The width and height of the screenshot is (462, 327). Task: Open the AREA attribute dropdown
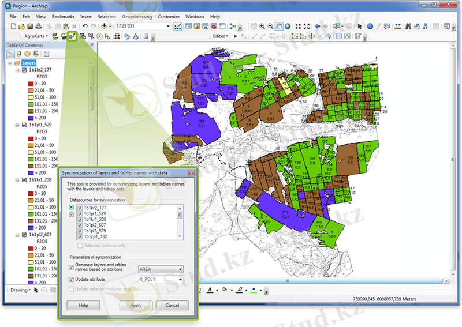[x=180, y=269]
